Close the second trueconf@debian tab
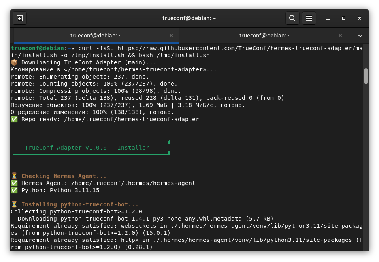 pos(340,36)
